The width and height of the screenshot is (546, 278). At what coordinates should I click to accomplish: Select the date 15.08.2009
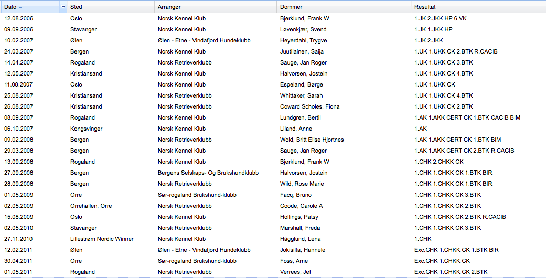click(x=18, y=217)
